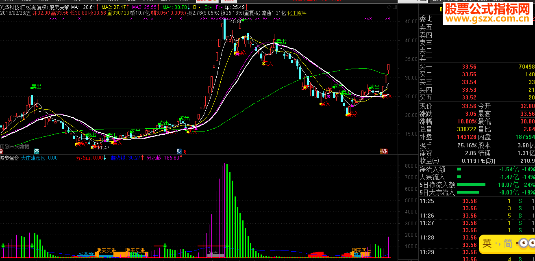
Task: Click the 停 marker on the time axis
Action: (x=36, y=151)
